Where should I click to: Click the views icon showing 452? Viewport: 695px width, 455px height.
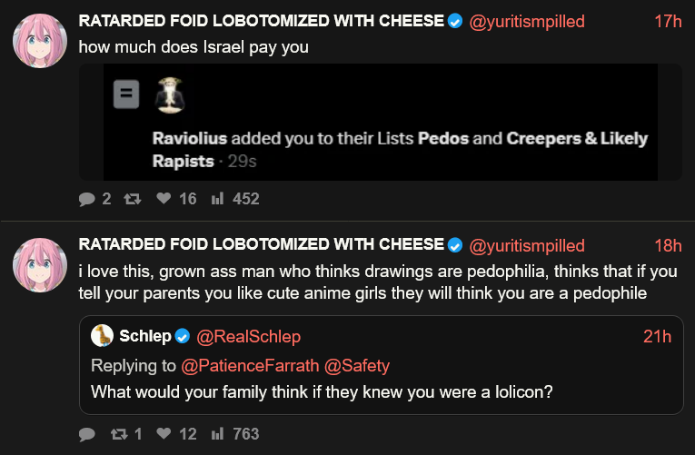(217, 198)
